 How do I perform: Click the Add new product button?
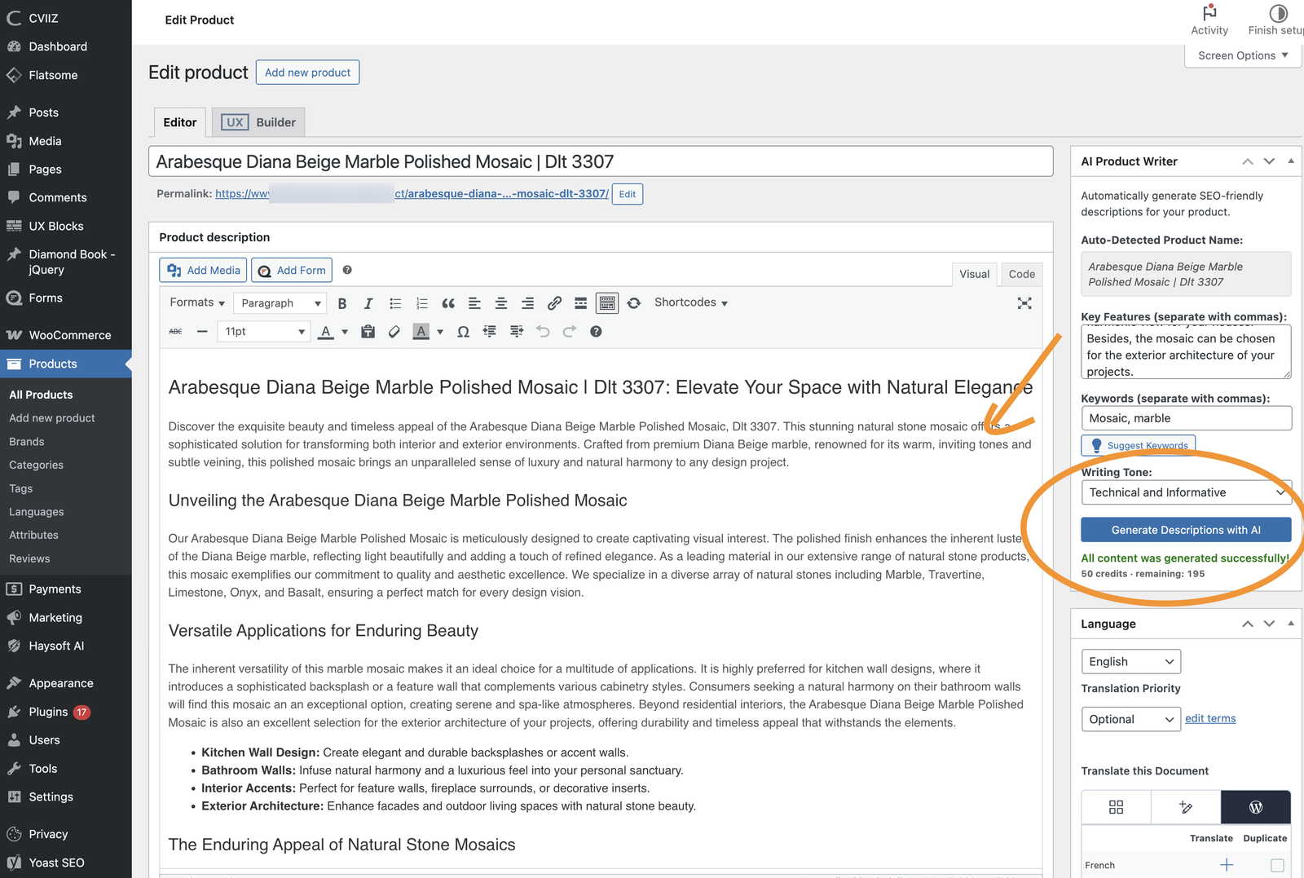pyautogui.click(x=307, y=73)
